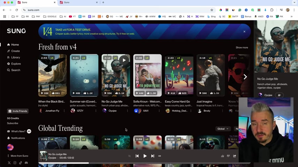This screenshot has width=298, height=167.
Task: Like the playing song with thumbs up
Action: [223, 156]
